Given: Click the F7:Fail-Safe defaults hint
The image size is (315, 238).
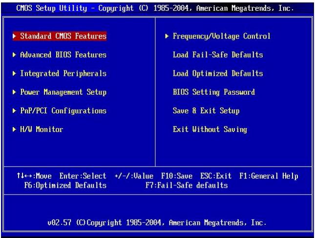Looking at the screenshot, I should point(187,185).
